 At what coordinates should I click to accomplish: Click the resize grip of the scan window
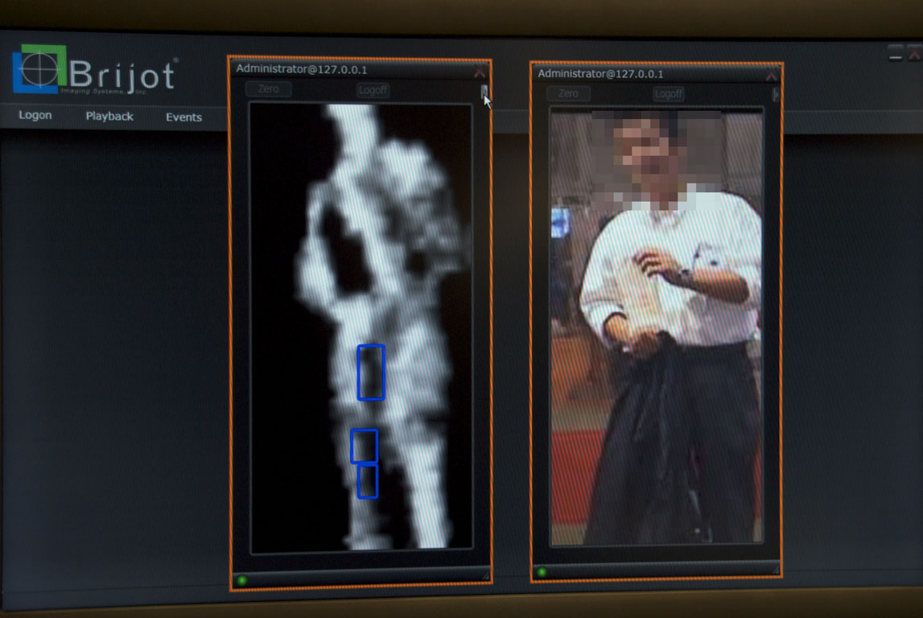[485, 577]
